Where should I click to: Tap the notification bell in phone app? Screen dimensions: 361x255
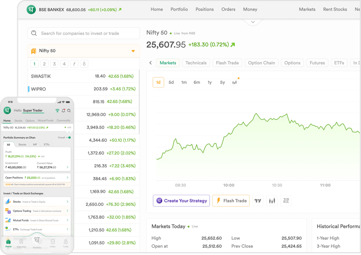63,110
